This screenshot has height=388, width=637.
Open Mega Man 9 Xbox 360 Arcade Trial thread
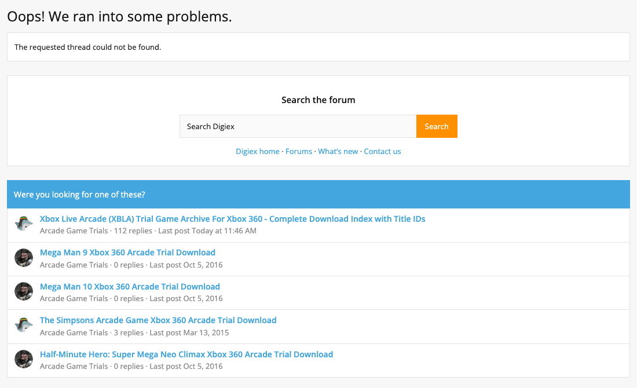(127, 252)
